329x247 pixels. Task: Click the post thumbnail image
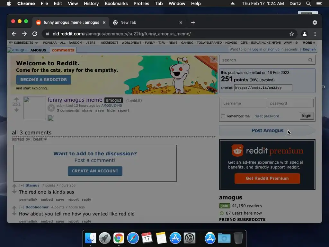[35, 108]
